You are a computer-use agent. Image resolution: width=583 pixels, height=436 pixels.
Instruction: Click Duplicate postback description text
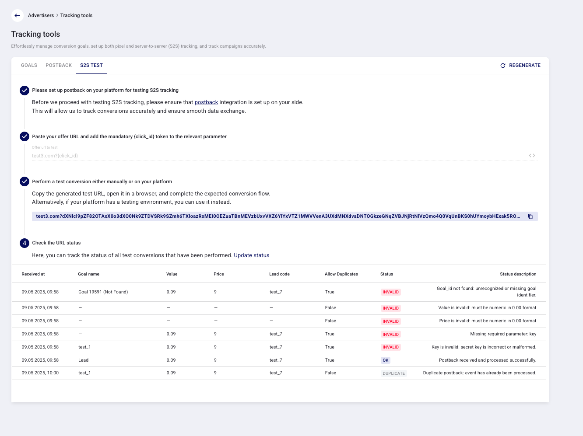[x=480, y=373]
